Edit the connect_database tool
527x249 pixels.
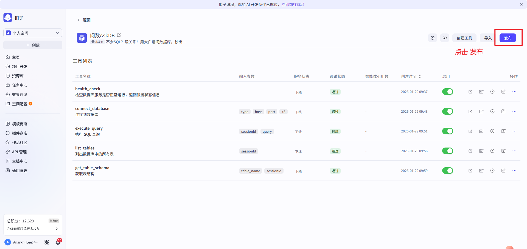(470, 111)
